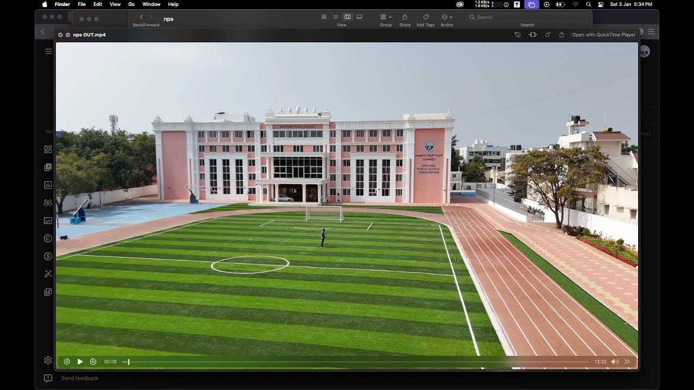Open the Finder Action dropdown
The height and width of the screenshot is (390, 694).
447,17
